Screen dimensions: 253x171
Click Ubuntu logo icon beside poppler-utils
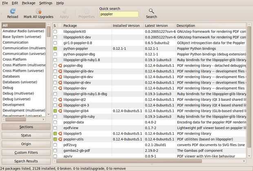(x=60, y=139)
